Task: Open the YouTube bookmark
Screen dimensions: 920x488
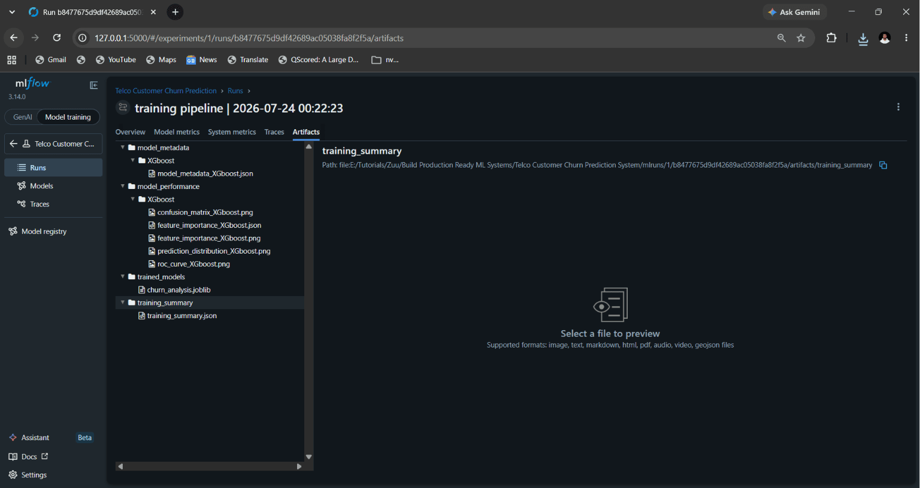Action: [116, 60]
